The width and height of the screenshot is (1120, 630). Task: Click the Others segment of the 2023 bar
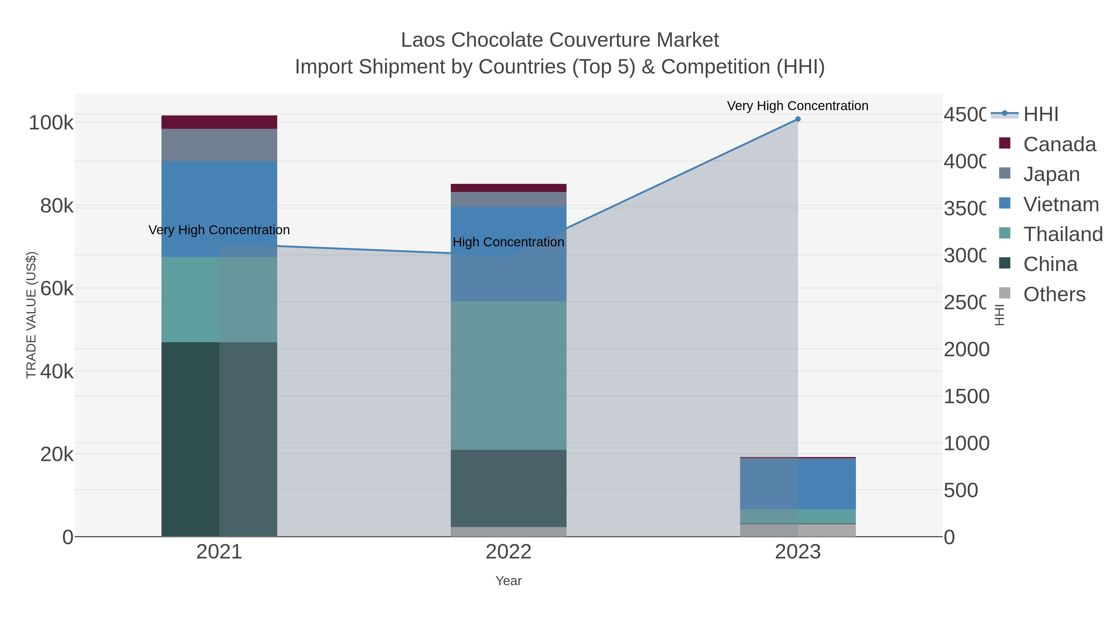pyautogui.click(x=798, y=530)
